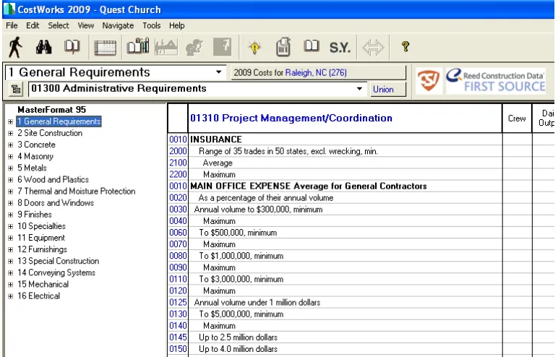Image resolution: width=558 pixels, height=357 pixels.
Task: Select 9 Finishes in the tree
Action: tap(35, 215)
